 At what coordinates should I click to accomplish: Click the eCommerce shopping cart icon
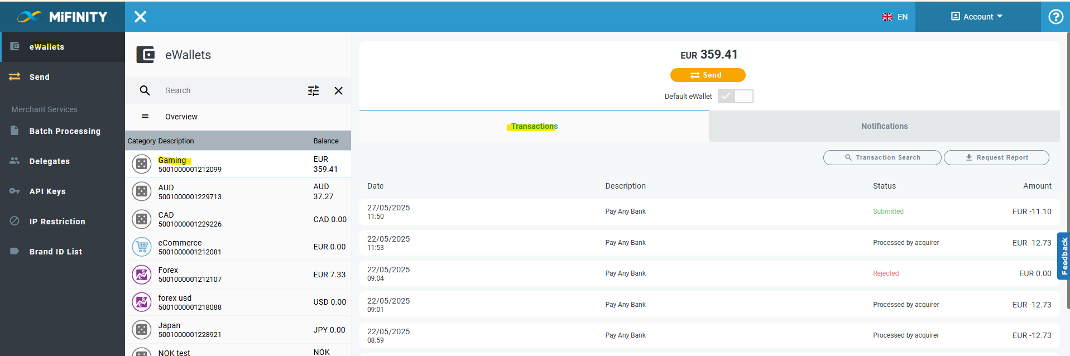[x=142, y=247]
